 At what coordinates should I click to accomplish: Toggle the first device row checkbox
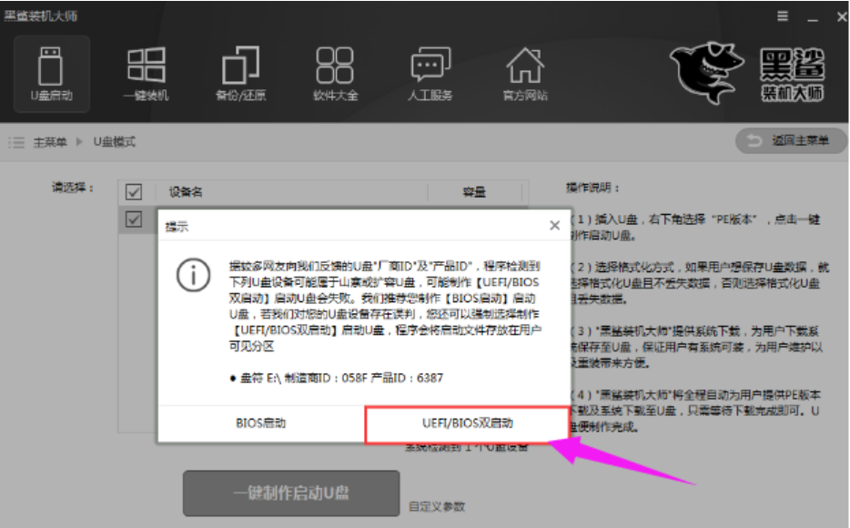tap(134, 219)
